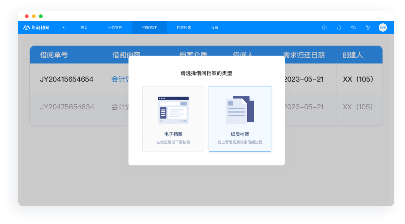Open the cube icon in header

(324, 27)
